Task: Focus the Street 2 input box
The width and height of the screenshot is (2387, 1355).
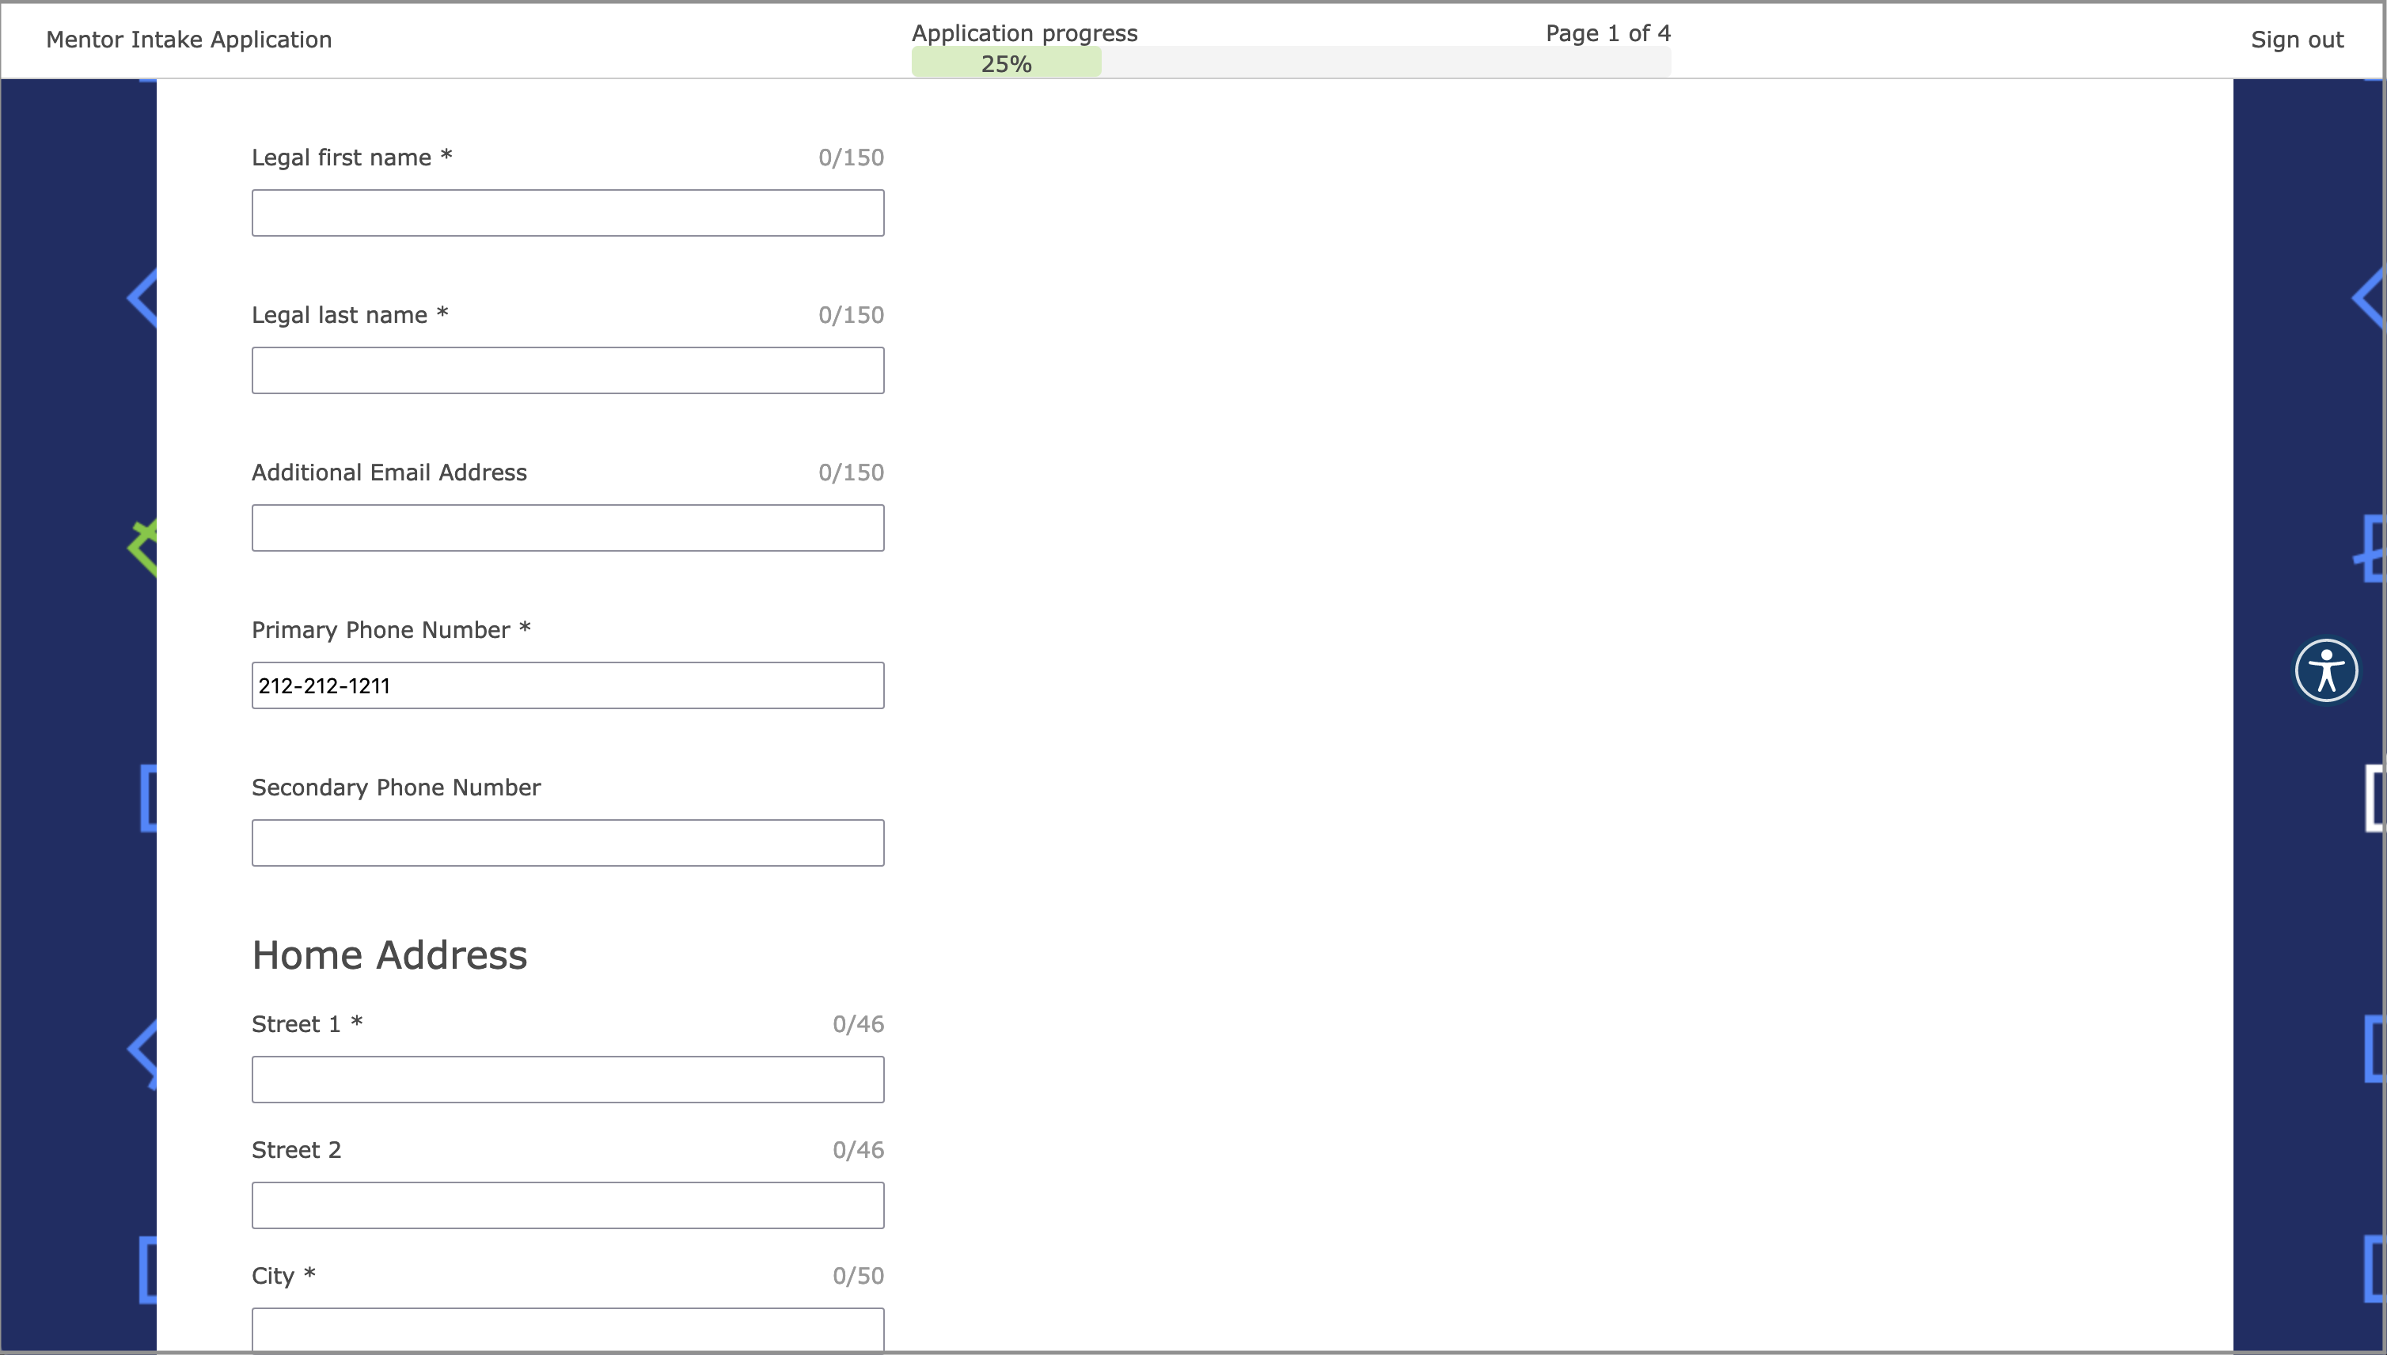Action: (567, 1205)
